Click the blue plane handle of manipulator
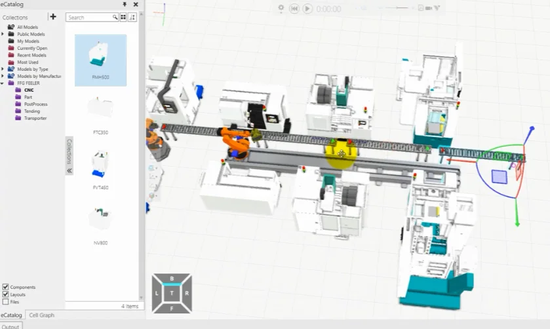550x329 pixels. [x=500, y=177]
